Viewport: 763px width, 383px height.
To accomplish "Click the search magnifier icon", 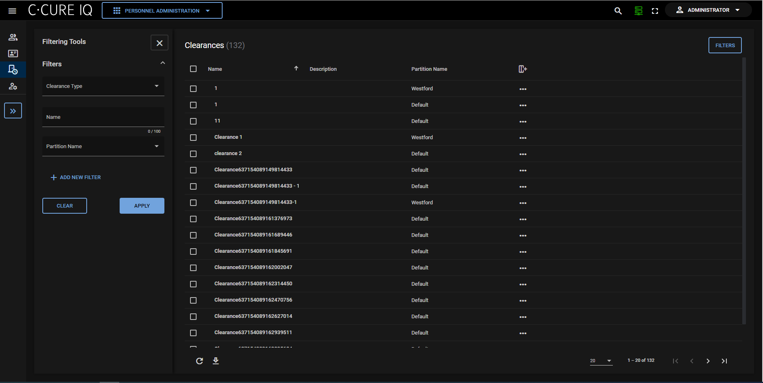I will [618, 11].
